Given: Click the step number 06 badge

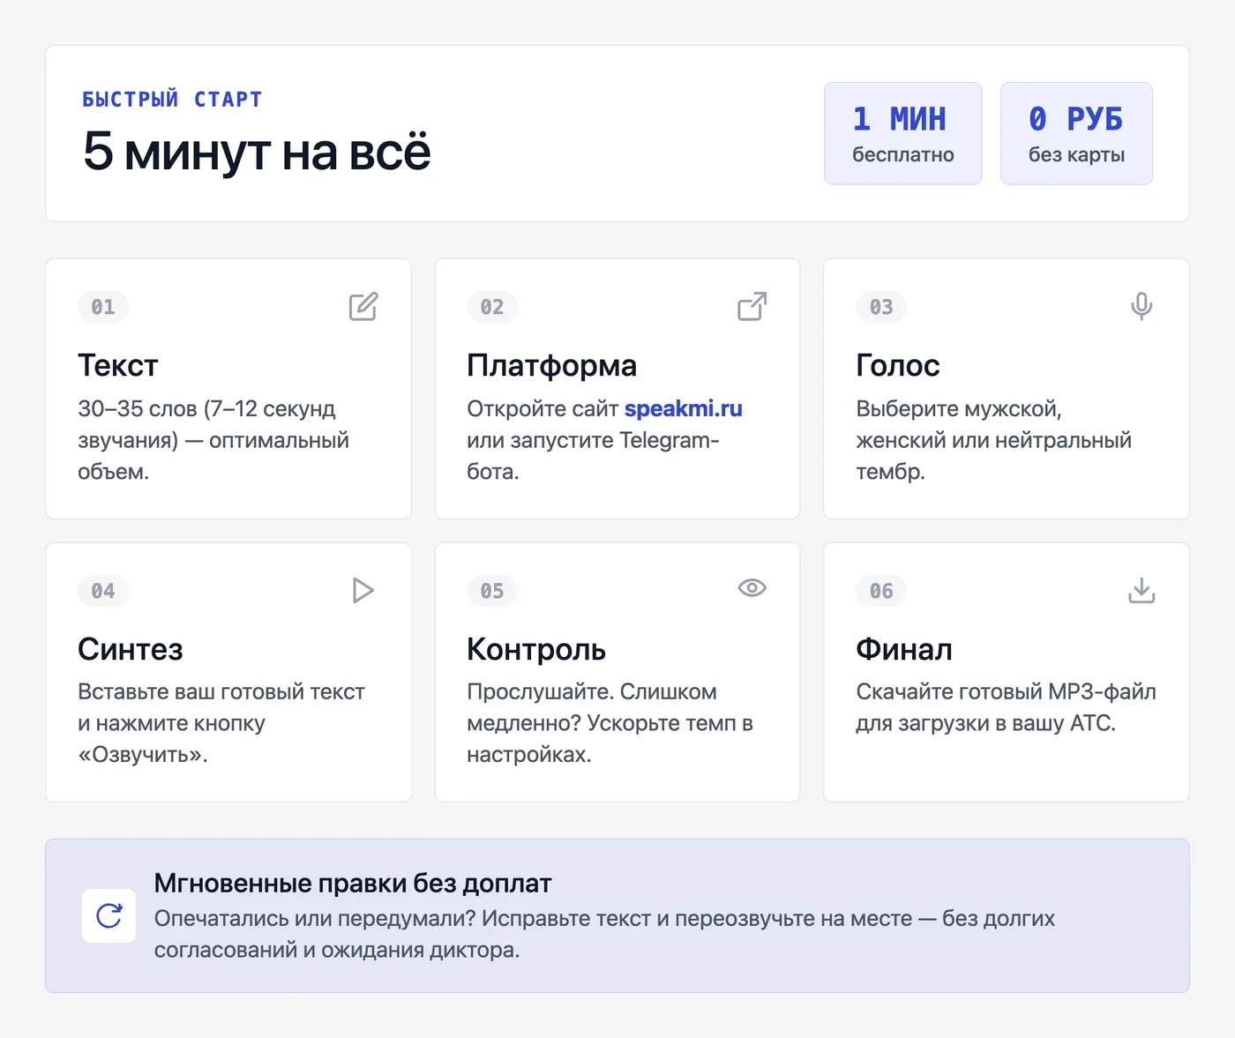Looking at the screenshot, I should (881, 591).
